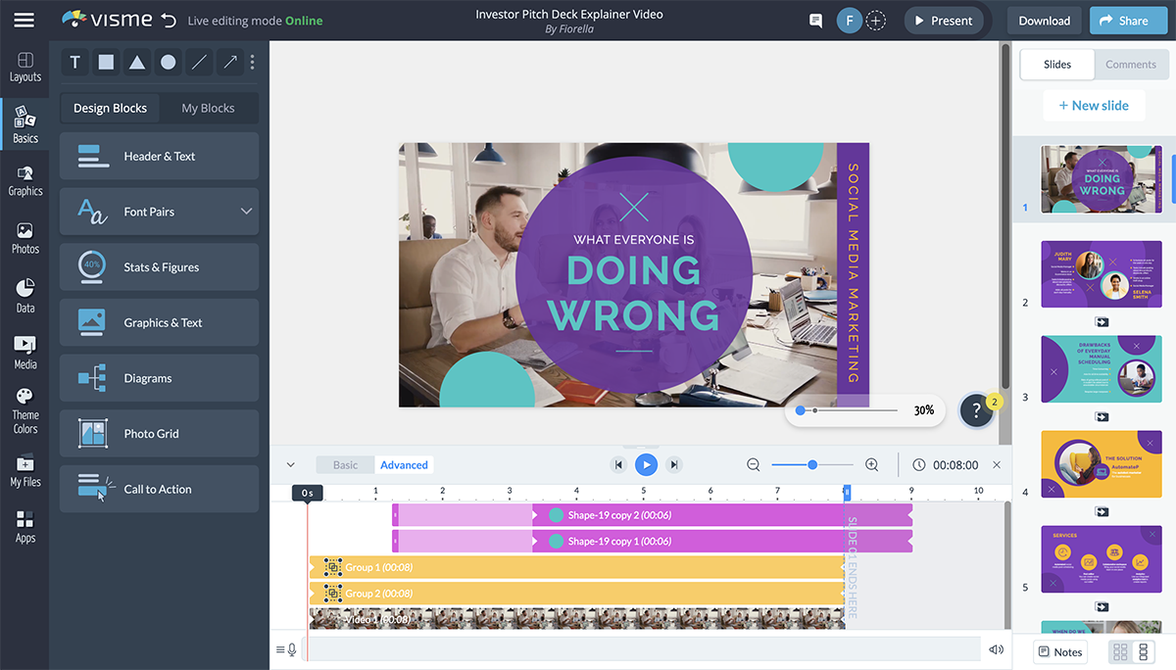Switch timeline to Basic mode

click(345, 465)
